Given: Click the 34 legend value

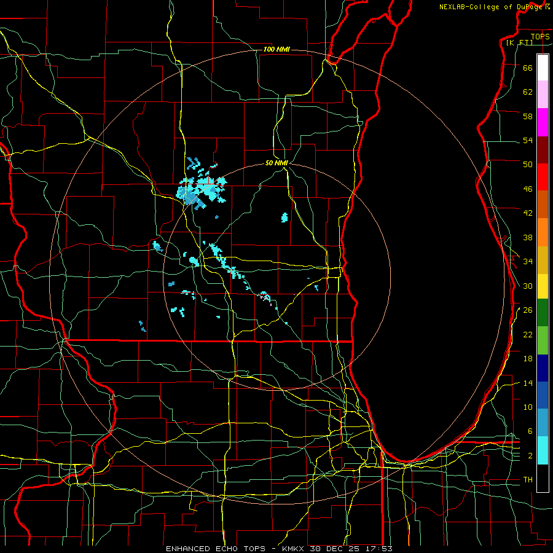Looking at the screenshot, I should coord(528,262).
